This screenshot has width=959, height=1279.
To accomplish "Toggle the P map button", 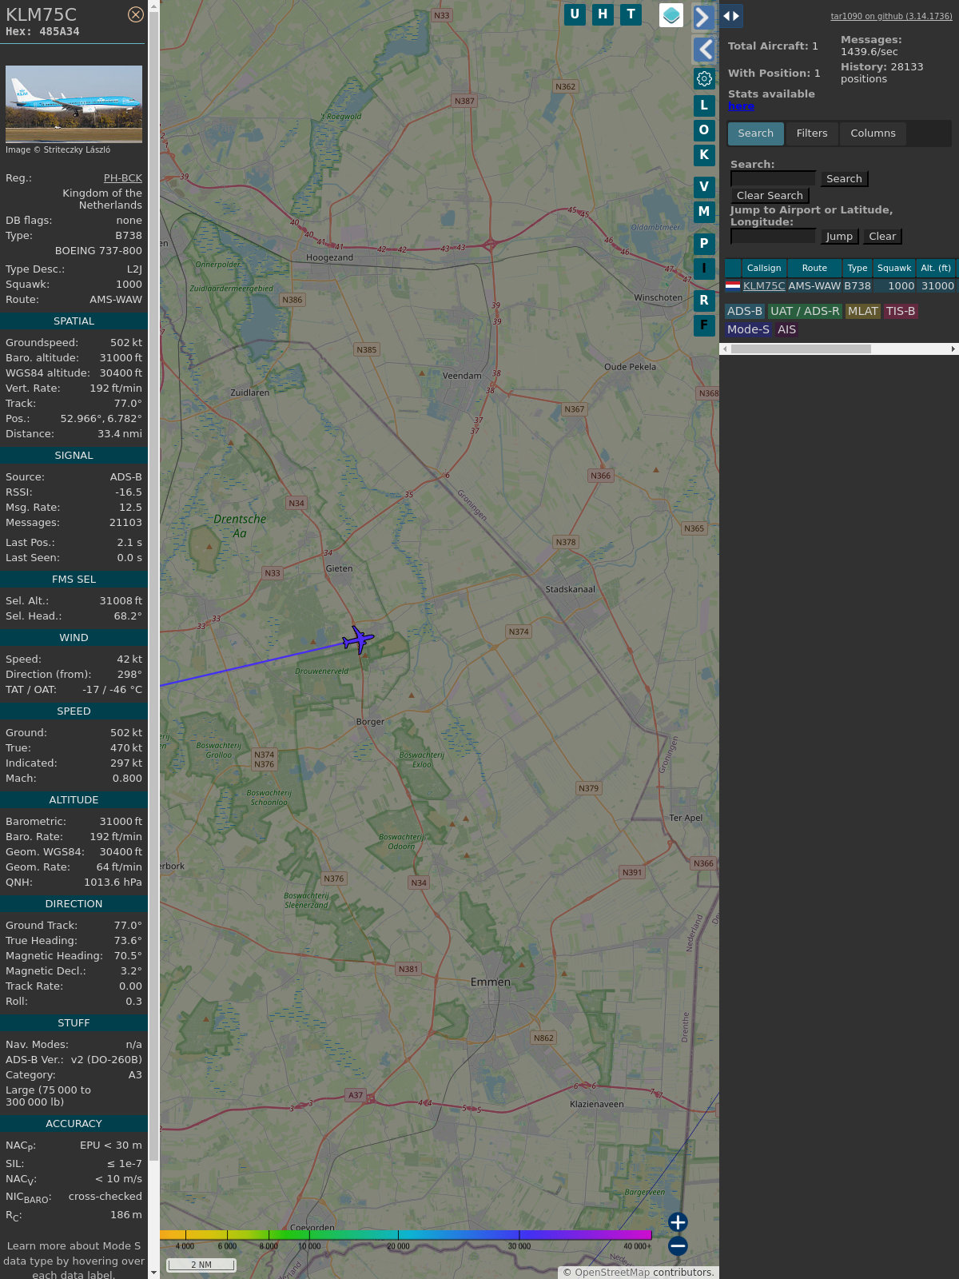I will coord(704,244).
